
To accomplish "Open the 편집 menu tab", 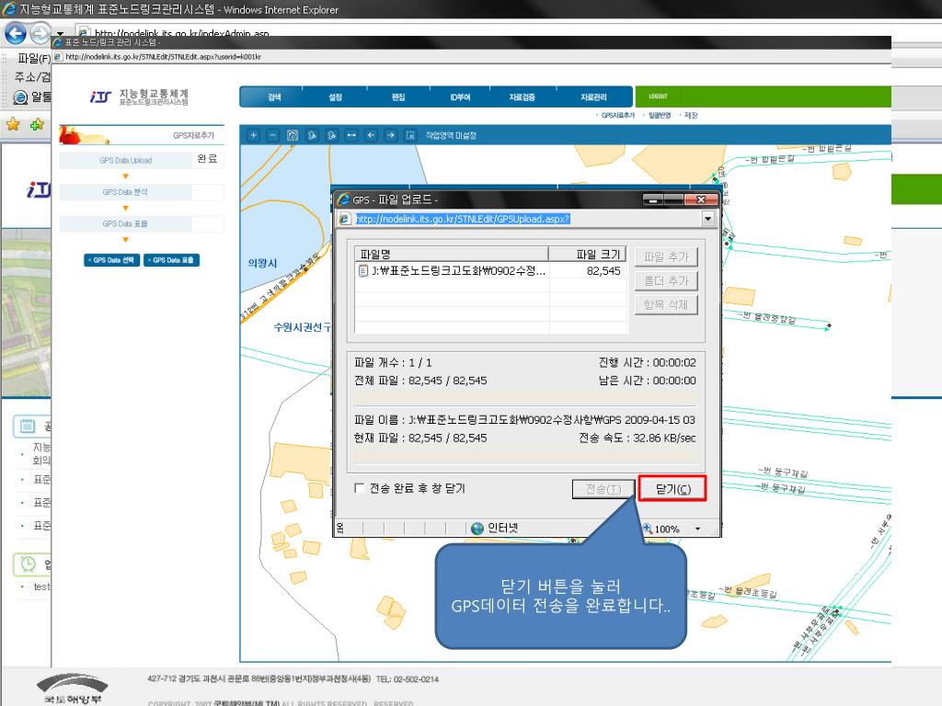I will [398, 97].
